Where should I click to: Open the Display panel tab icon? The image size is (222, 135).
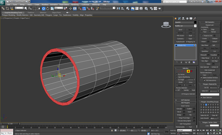(x=191, y=18)
